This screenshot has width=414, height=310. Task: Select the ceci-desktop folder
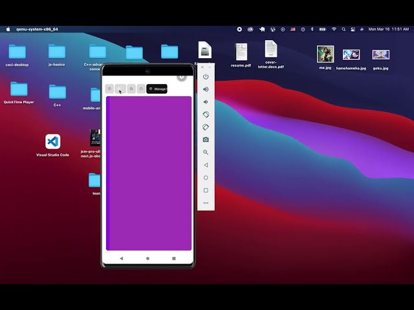[17, 55]
